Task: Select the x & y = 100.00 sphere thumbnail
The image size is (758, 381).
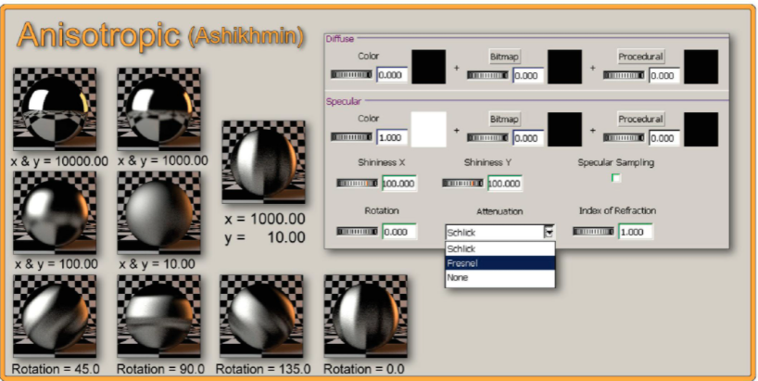Action: click(55, 212)
